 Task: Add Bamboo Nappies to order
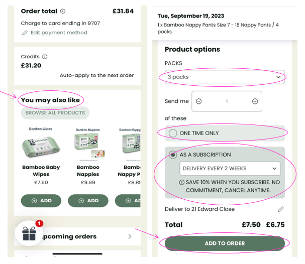coord(88,201)
